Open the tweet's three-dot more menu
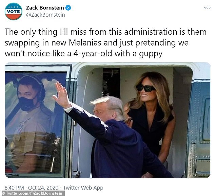This screenshot has height=196, width=215. point(207,7)
